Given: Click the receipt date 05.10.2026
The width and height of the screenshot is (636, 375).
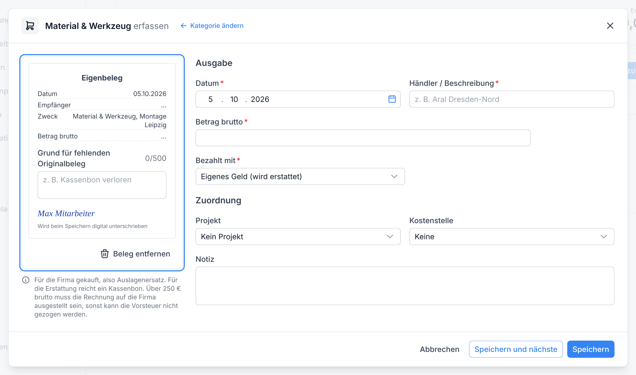Looking at the screenshot, I should click(x=150, y=94).
